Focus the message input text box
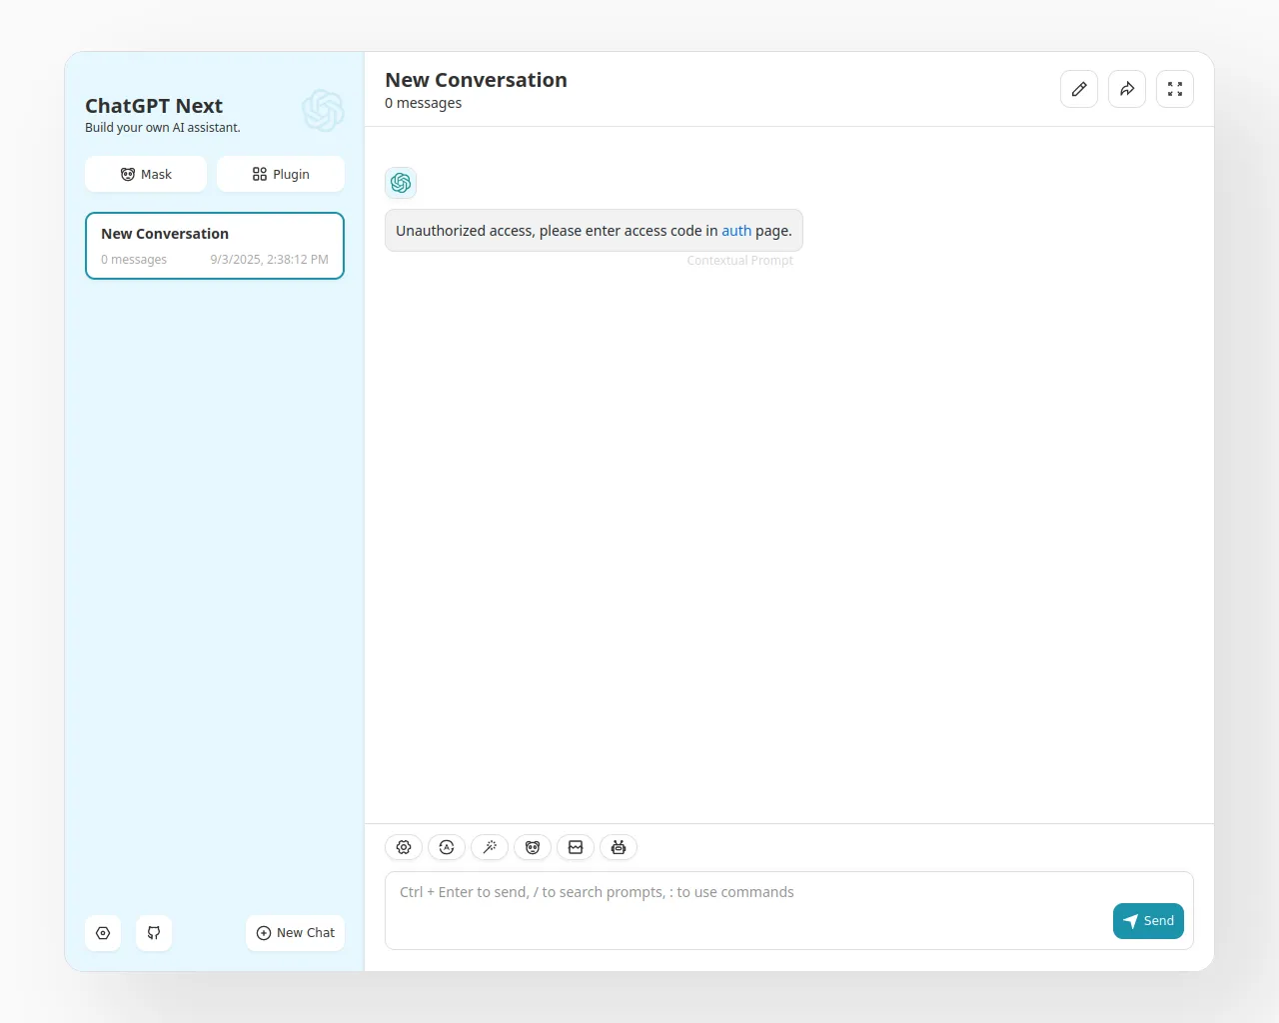This screenshot has width=1279, height=1023. point(789,910)
